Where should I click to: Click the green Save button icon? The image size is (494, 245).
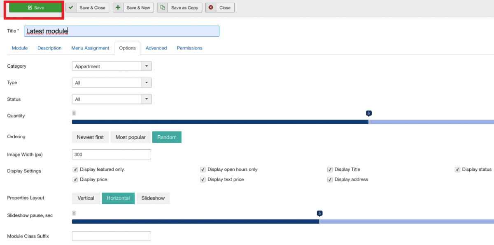(x=30, y=8)
